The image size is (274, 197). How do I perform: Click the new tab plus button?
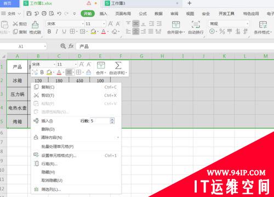pos(190,3)
